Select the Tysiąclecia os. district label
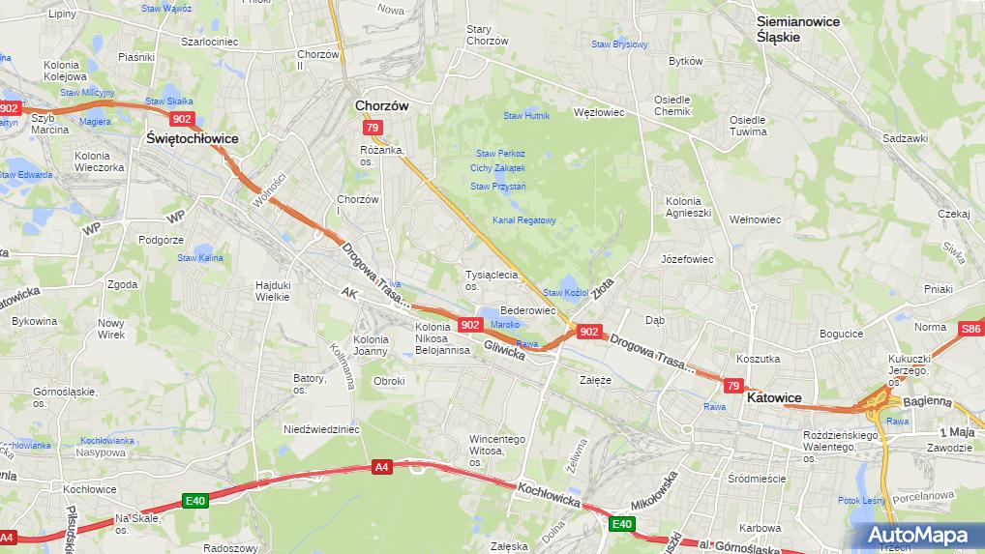 (492, 280)
